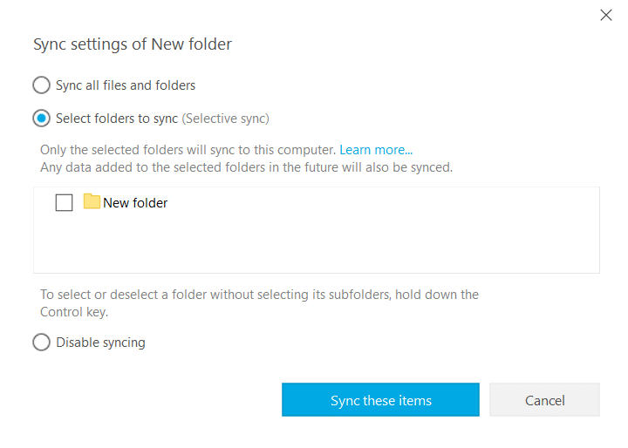Select the Sync all files and folders radio button
The height and width of the screenshot is (448, 628).
[41, 85]
